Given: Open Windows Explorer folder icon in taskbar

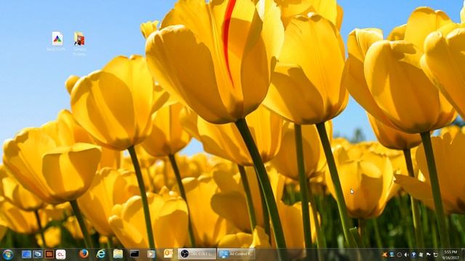Looking at the screenshot, I should 118,254.
